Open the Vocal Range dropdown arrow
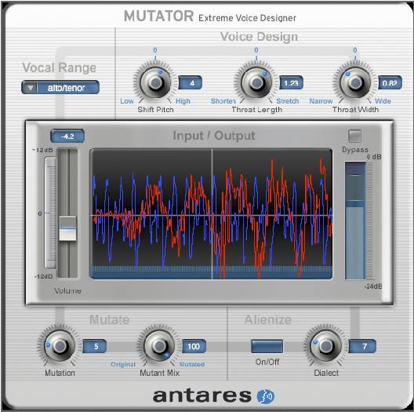 pos(30,87)
